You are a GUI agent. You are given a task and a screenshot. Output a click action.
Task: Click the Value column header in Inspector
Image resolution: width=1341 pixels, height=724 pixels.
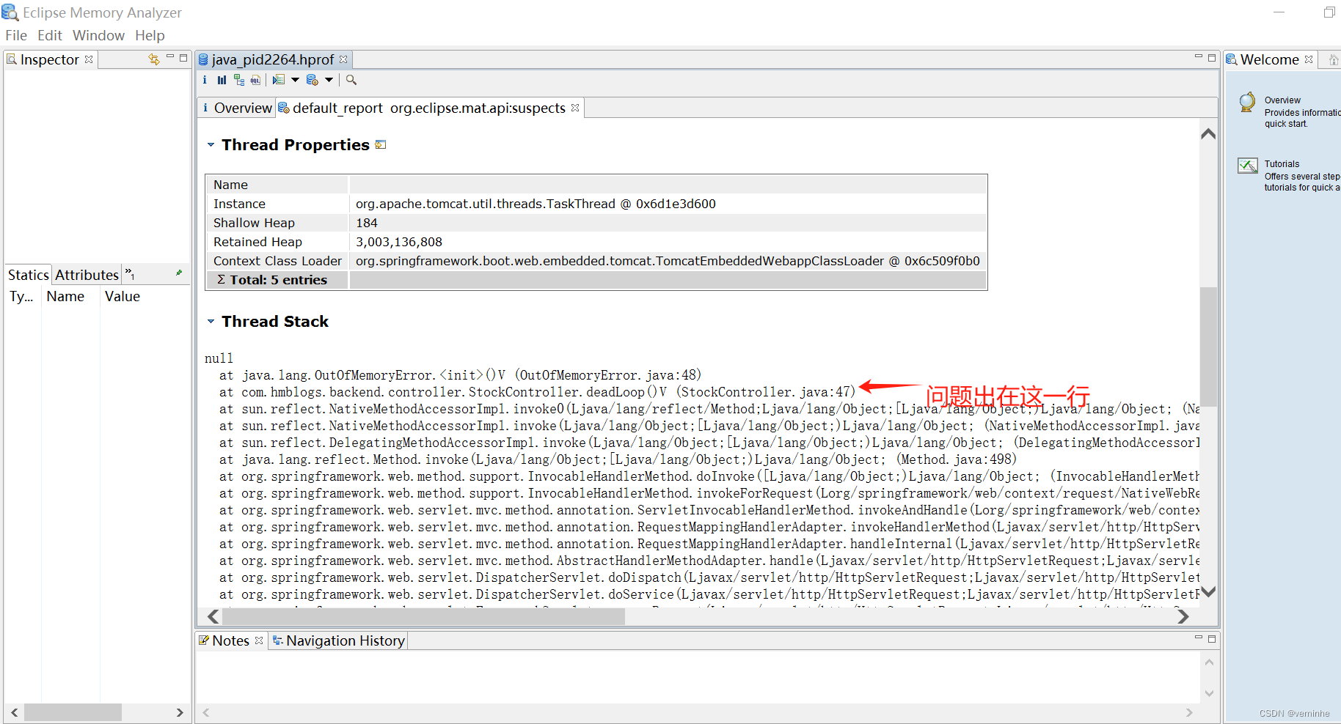(x=122, y=296)
